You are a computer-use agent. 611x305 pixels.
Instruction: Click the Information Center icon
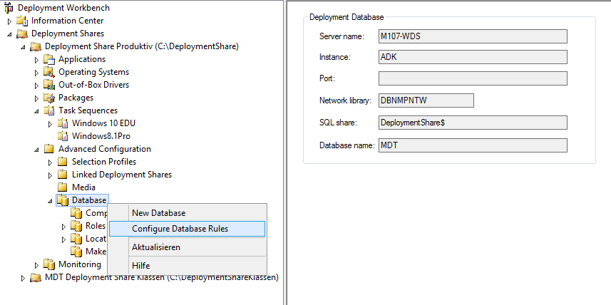tap(22, 21)
